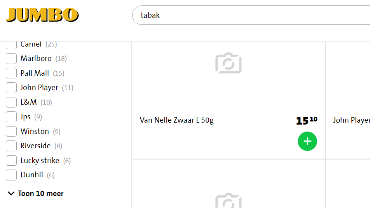Click the 15.10 price label
370x208 pixels.
click(307, 120)
